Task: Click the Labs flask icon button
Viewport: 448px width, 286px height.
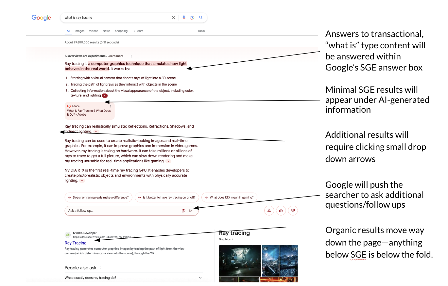Action: click(x=269, y=211)
